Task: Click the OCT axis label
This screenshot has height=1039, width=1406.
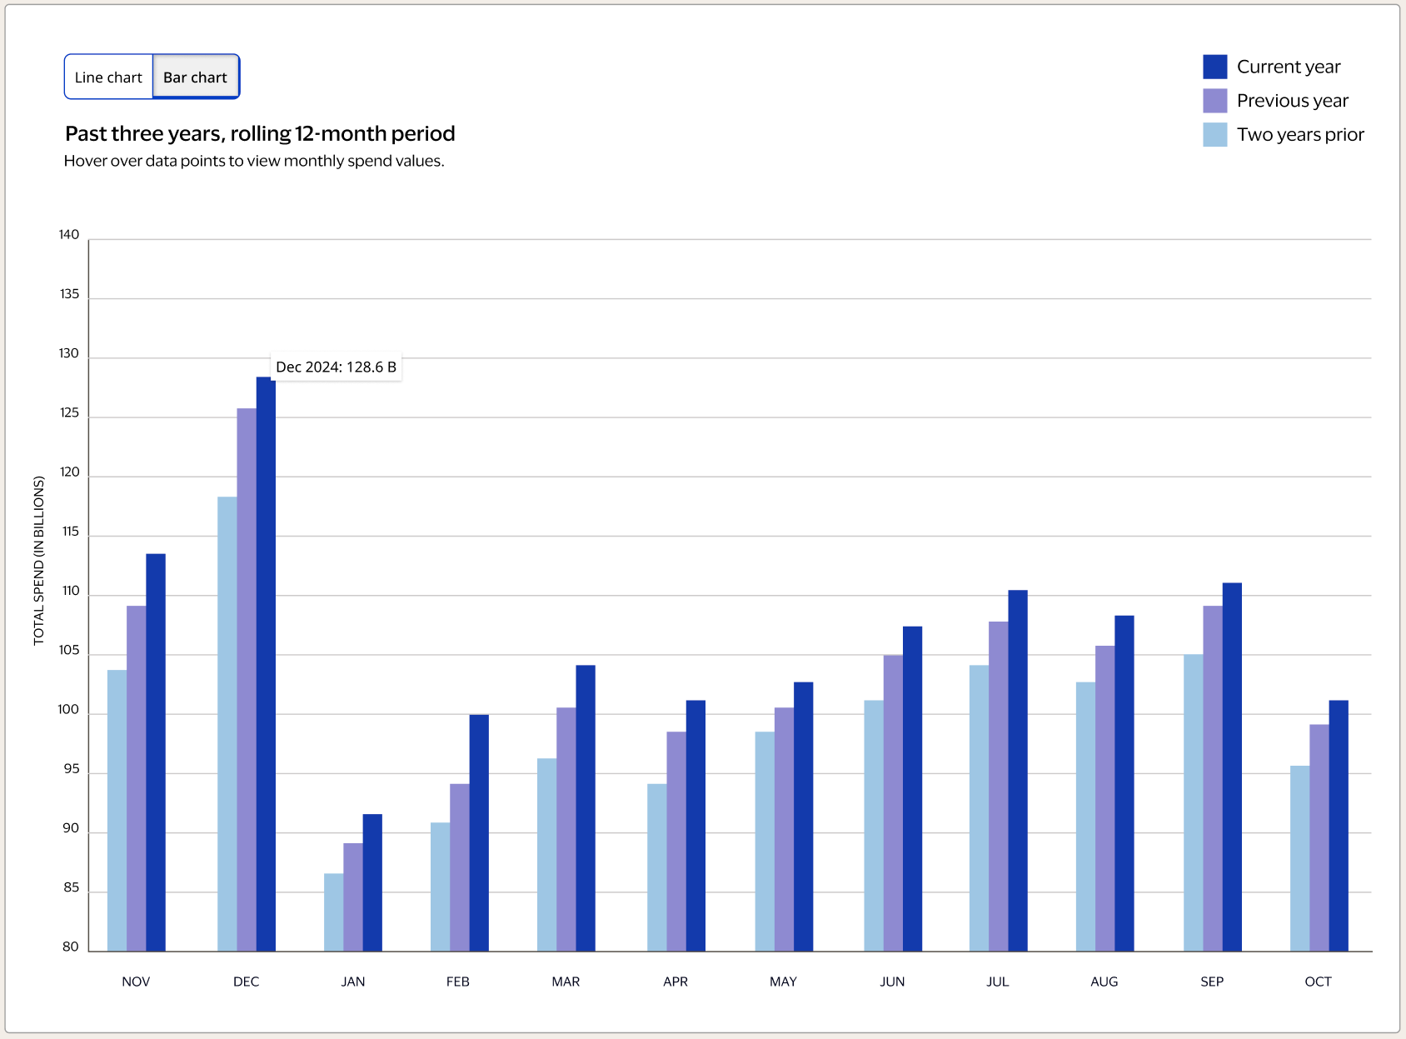Action: (x=1318, y=982)
